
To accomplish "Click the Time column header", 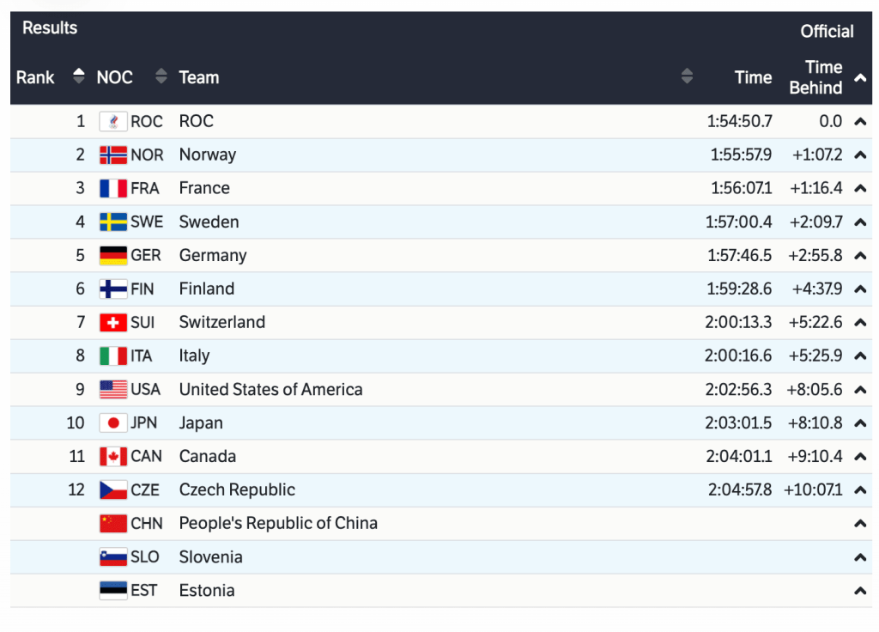I will click(x=753, y=77).
